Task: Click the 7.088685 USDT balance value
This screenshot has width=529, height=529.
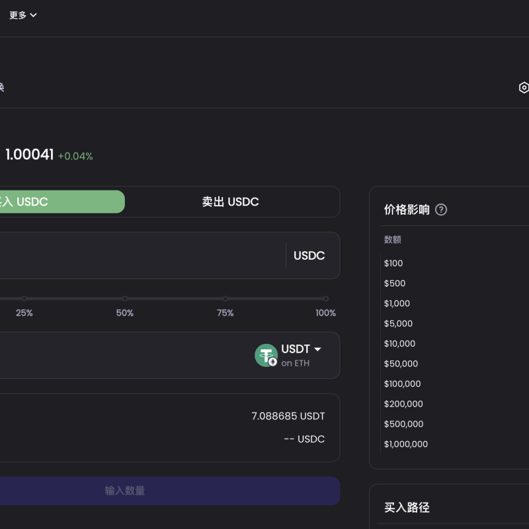Action: coord(288,416)
